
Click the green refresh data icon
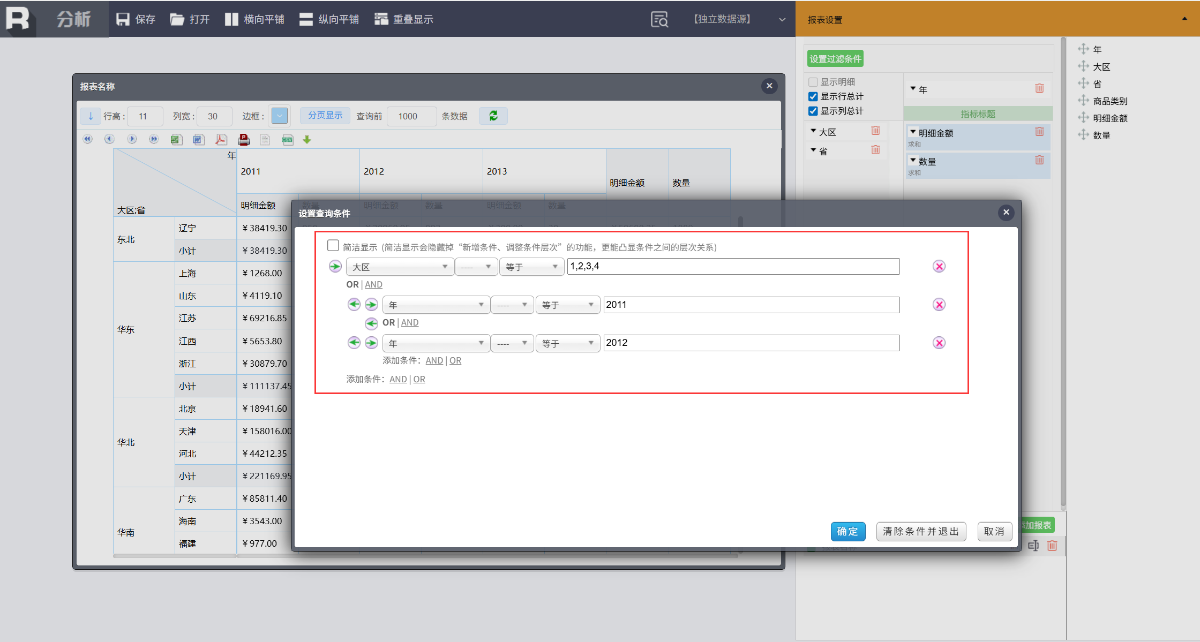(x=493, y=116)
